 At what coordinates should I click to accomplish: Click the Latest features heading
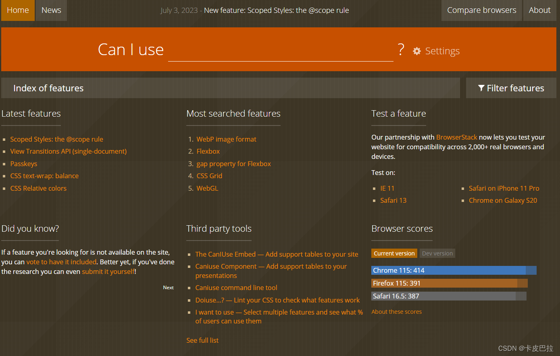[31, 113]
